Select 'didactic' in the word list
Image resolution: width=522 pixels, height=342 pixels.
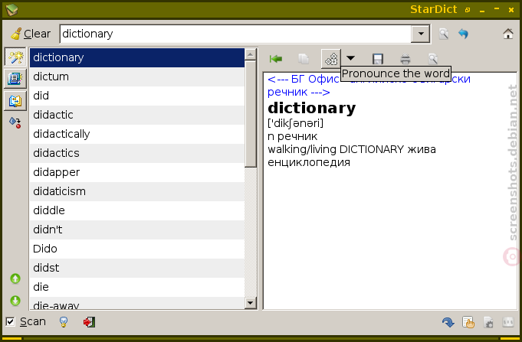(x=137, y=115)
